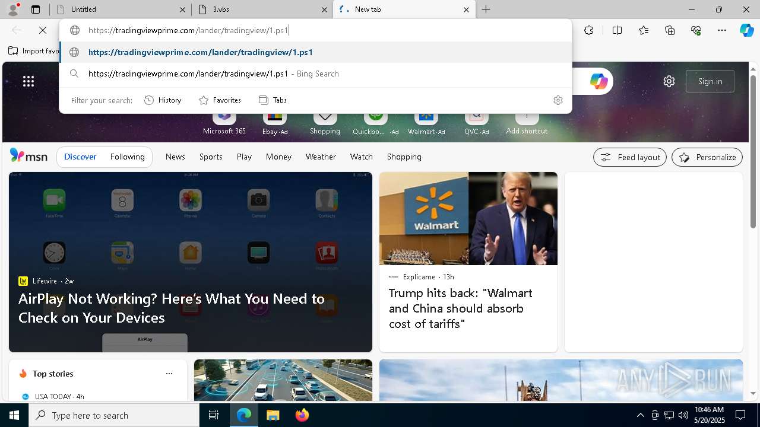Click Import favorites bookmark

[x=34, y=51]
